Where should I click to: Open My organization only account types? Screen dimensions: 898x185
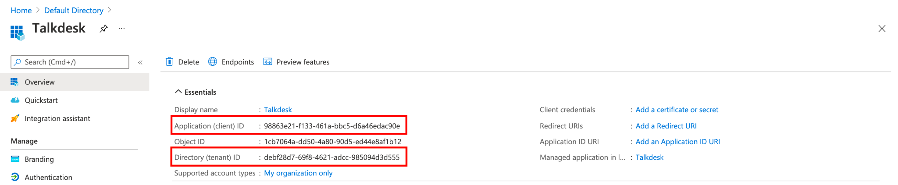(298, 173)
